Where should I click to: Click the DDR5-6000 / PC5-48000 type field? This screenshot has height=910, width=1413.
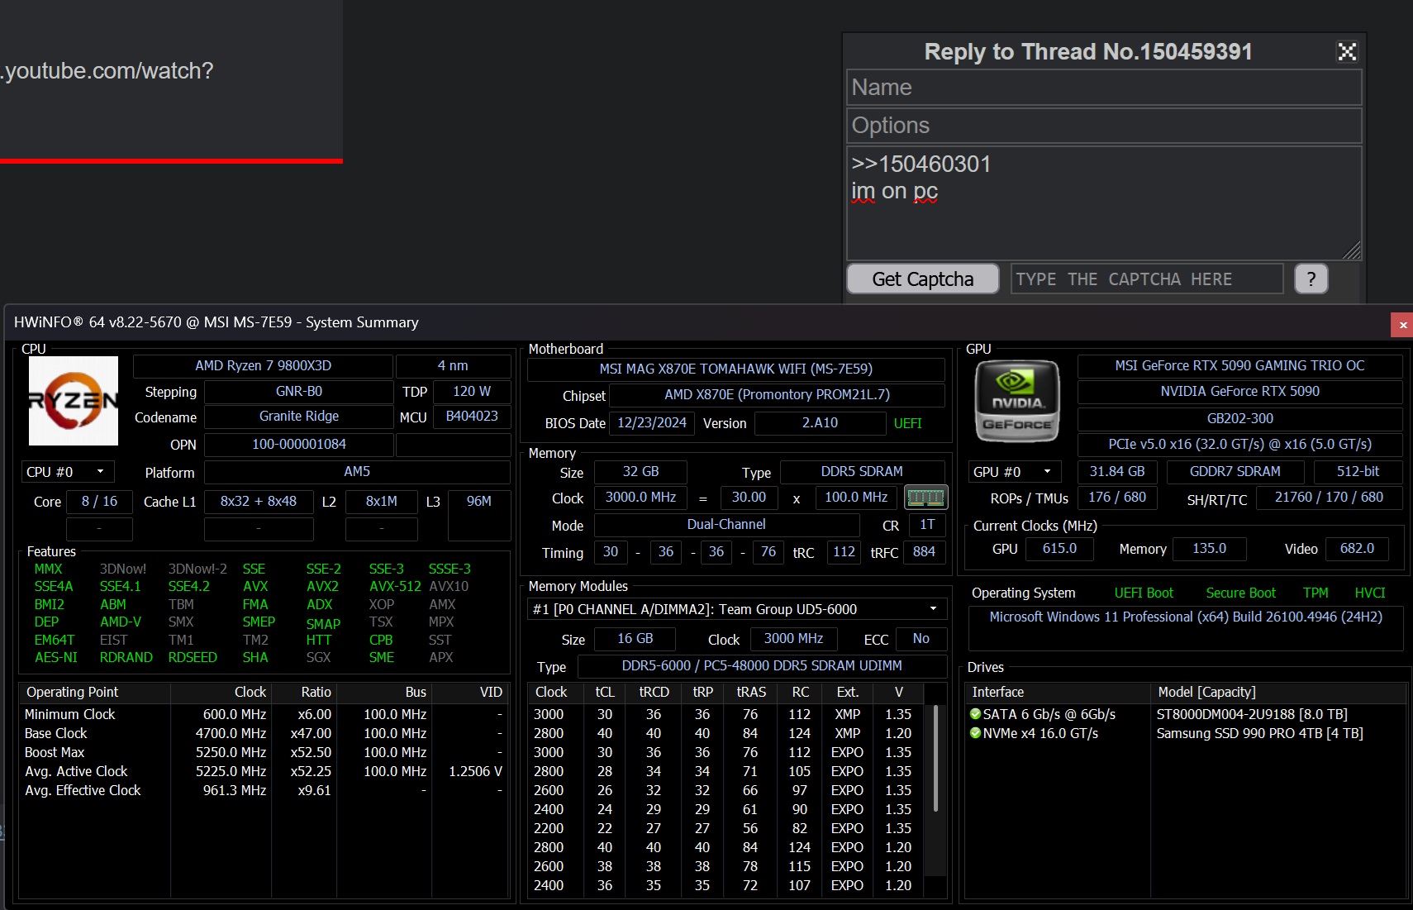[x=762, y=665]
